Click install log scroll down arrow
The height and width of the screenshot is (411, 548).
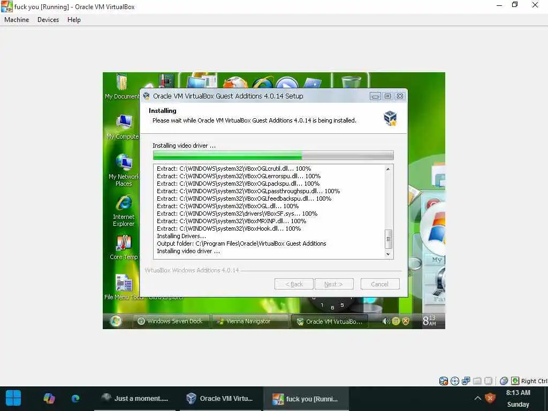point(388,254)
